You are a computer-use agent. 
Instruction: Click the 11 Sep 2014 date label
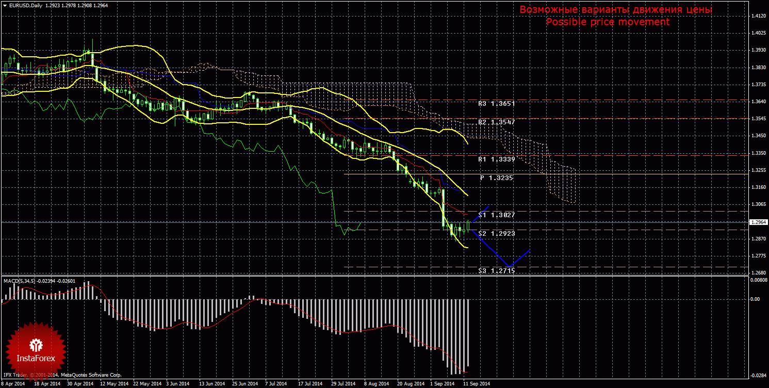pos(476,384)
